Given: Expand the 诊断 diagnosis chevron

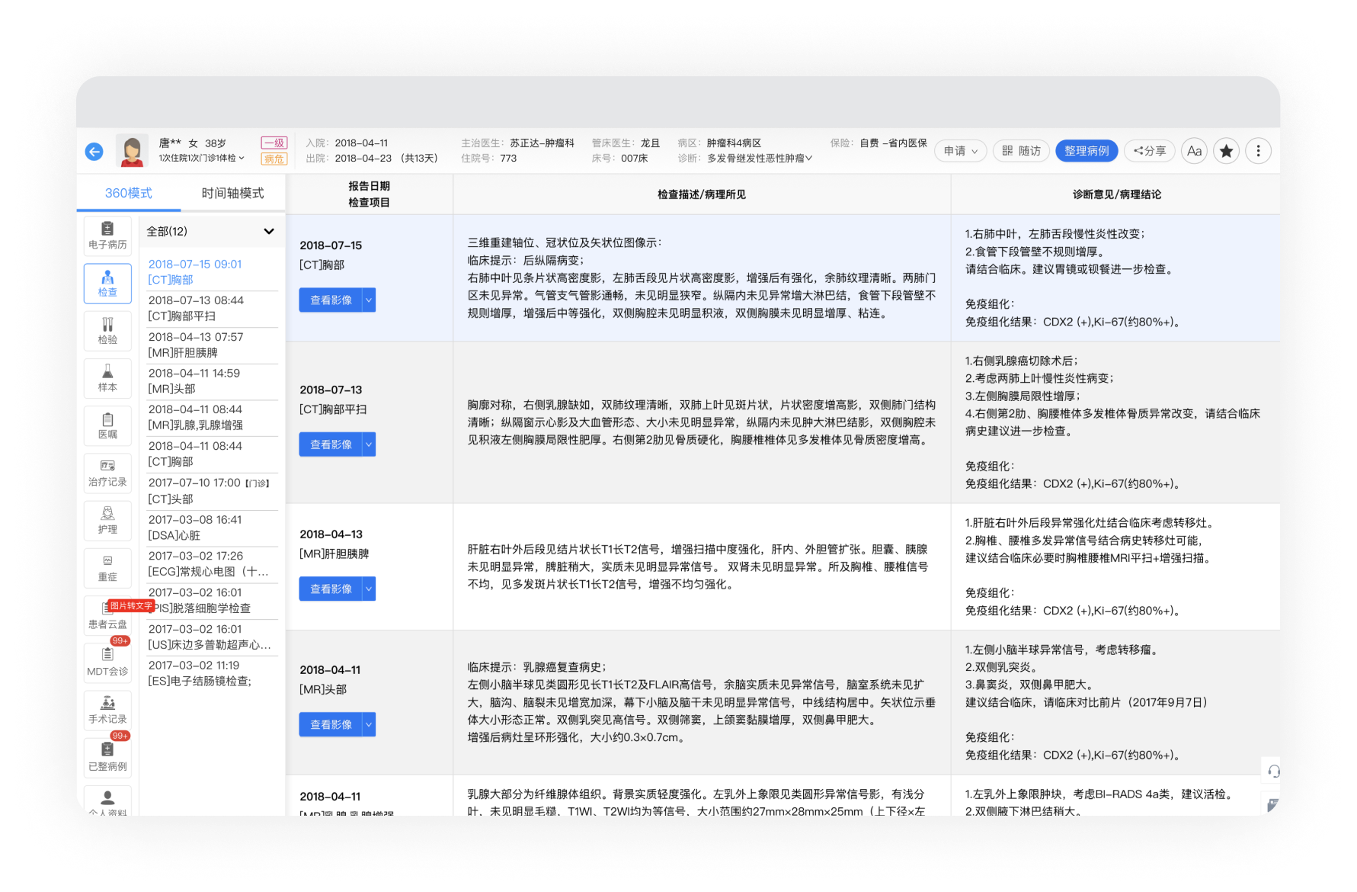Looking at the screenshot, I should click(x=808, y=159).
